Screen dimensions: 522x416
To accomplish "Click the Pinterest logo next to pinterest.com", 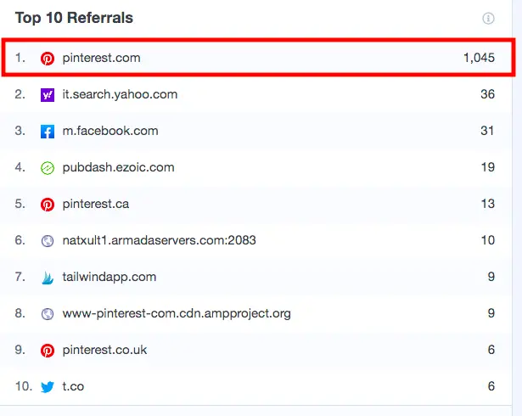I will 48,59.
